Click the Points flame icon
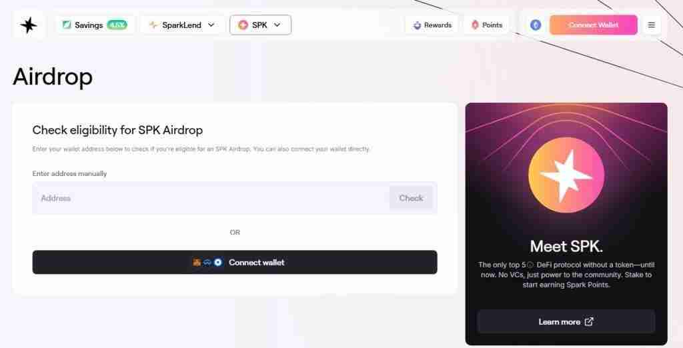Image resolution: width=683 pixels, height=348 pixels. pyautogui.click(x=475, y=25)
